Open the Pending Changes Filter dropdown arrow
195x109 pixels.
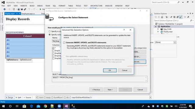(169, 17)
